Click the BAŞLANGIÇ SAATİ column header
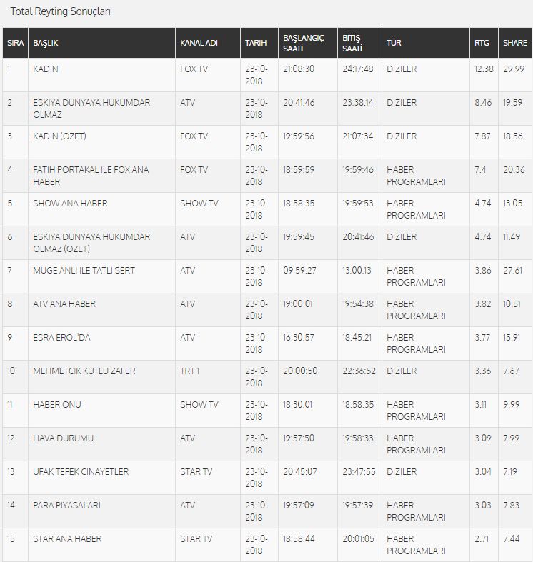533x562 pixels. point(308,43)
